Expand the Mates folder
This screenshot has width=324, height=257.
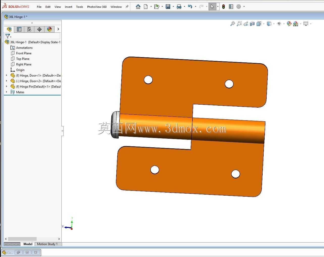(7, 92)
